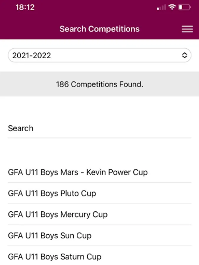Open GFA U11 Boys Mars - Kevin Power Cup
This screenshot has height=265, width=199.
[x=78, y=172]
